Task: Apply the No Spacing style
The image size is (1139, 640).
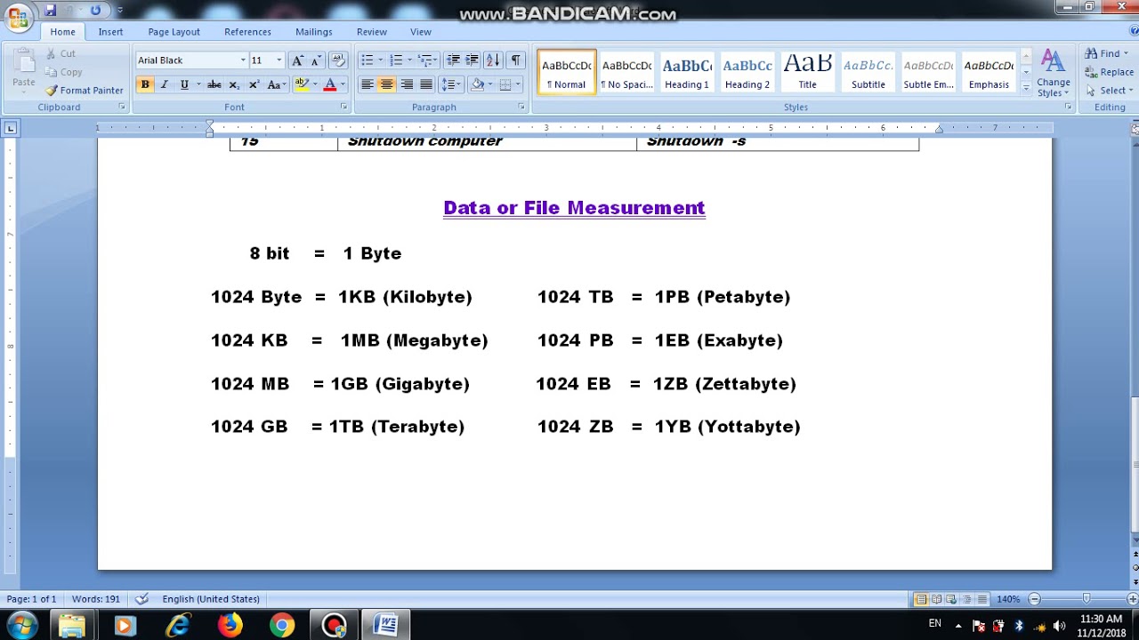Action: click(626, 72)
